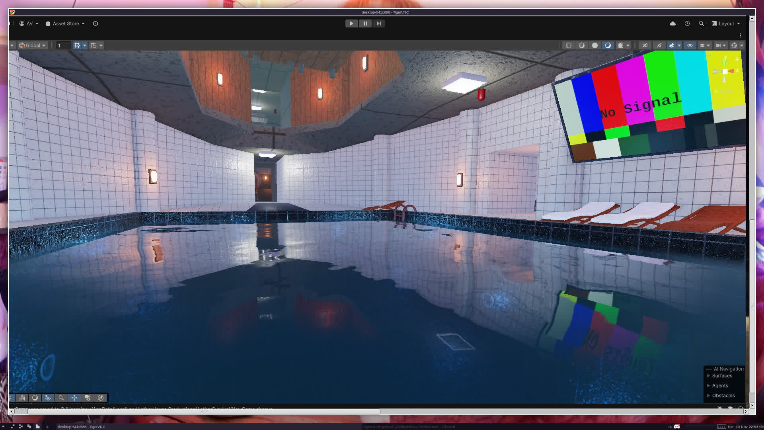764x430 pixels.
Task: Click the scene view orientation gizmo
Action: point(725,72)
